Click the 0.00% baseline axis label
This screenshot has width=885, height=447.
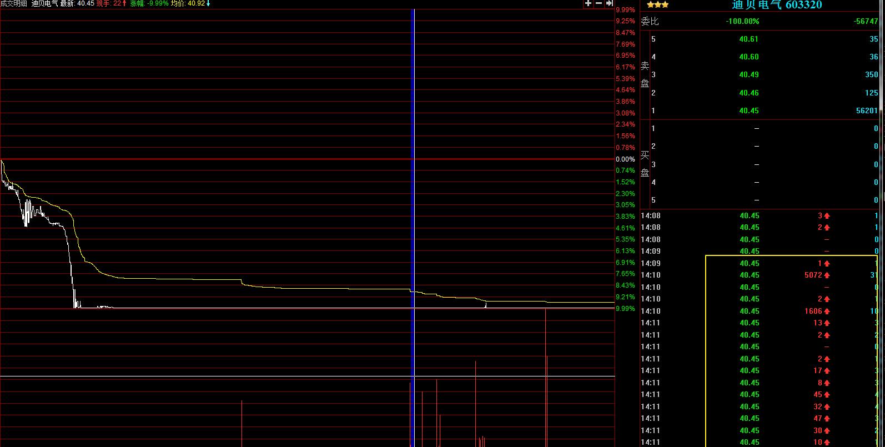626,159
